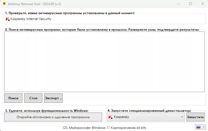Click inside the empty search results box

[x=104, y=61]
